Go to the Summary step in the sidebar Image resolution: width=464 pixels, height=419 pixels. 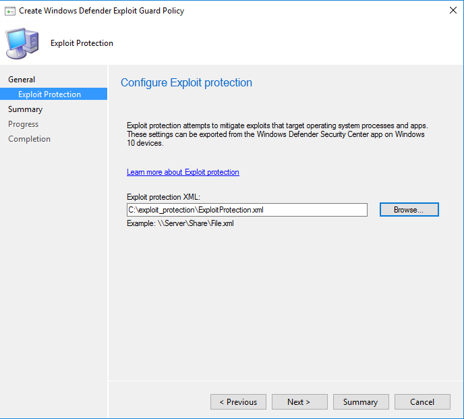[x=25, y=109]
